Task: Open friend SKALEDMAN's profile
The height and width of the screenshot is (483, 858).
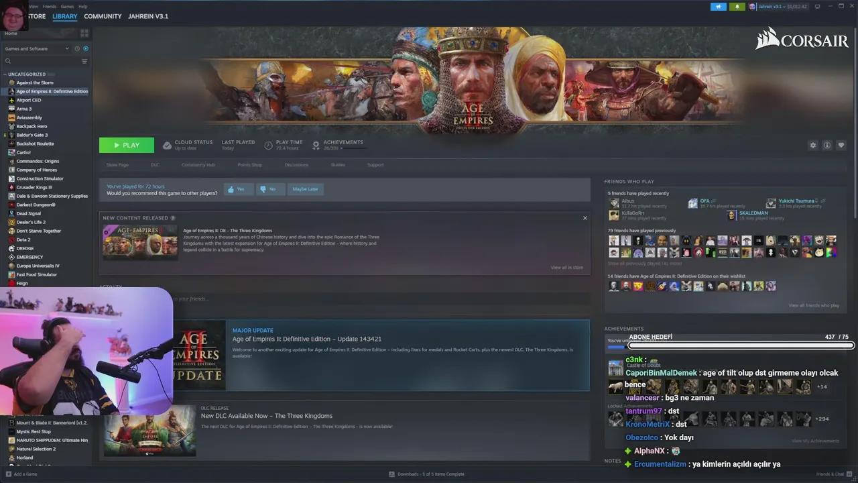Action: (x=753, y=213)
